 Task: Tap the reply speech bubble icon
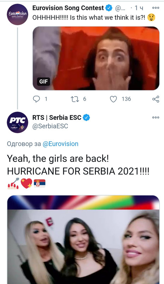[36, 99]
